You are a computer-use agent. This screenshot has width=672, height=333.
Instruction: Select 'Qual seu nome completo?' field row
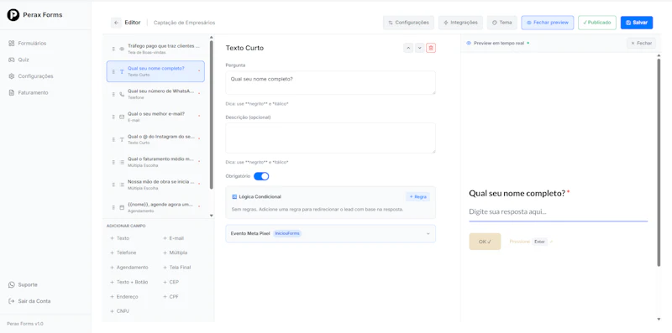(x=155, y=71)
